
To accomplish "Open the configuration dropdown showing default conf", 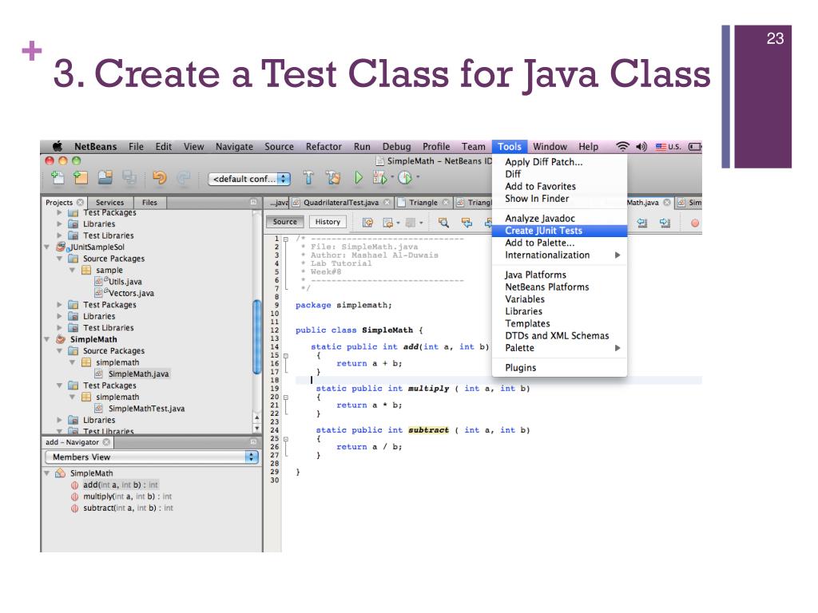I will [x=249, y=179].
